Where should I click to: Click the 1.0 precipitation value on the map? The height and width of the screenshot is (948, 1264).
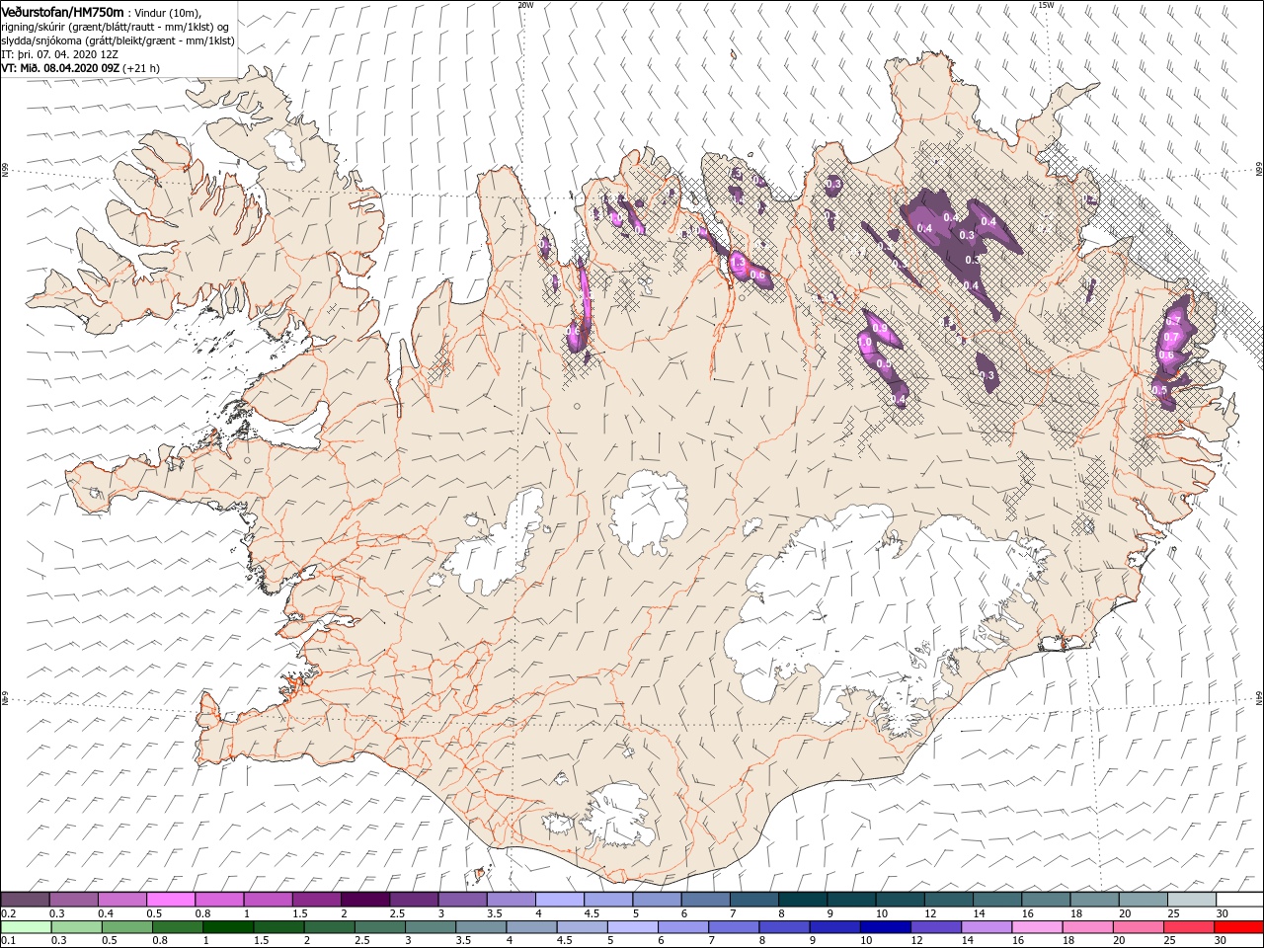(x=865, y=342)
